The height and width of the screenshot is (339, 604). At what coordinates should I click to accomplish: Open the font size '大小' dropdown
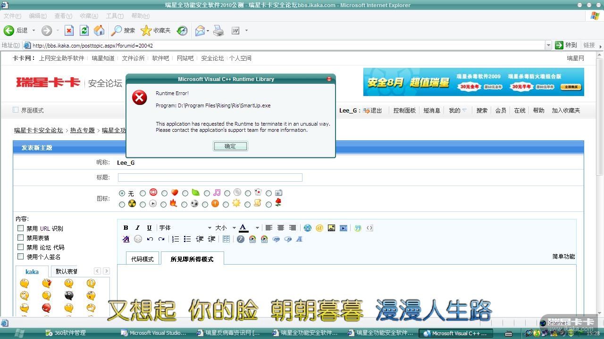[226, 228]
